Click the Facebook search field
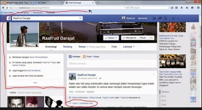 (x=46, y=18)
